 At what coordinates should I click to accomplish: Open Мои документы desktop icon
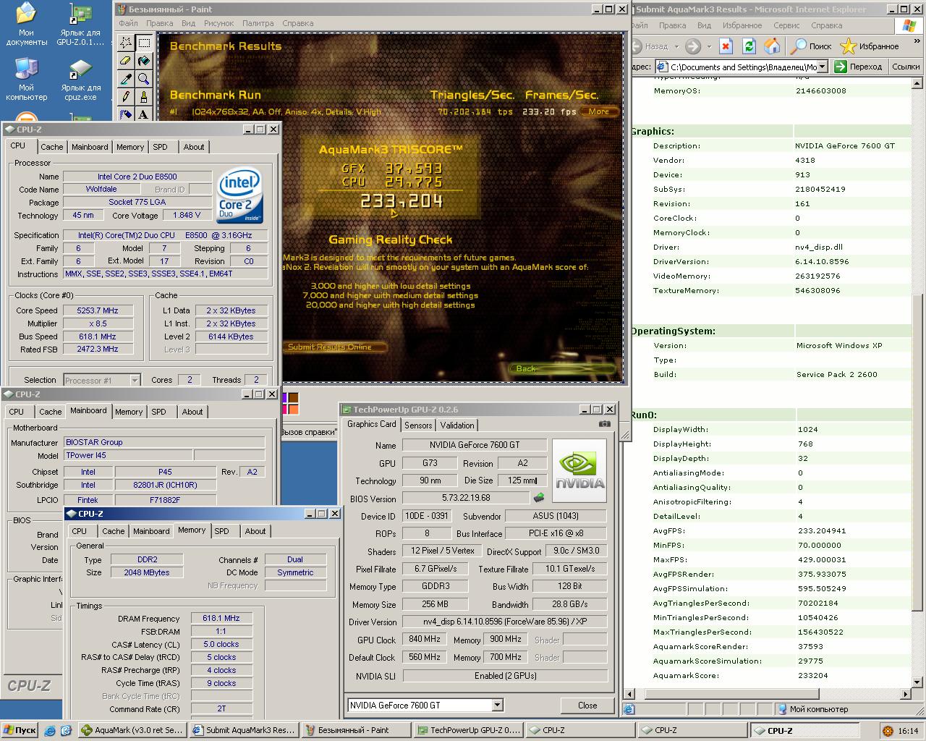tap(26, 24)
